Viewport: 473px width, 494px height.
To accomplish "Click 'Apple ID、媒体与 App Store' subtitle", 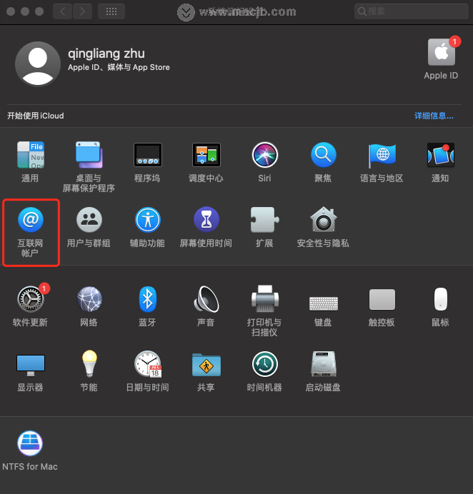I will pos(119,67).
